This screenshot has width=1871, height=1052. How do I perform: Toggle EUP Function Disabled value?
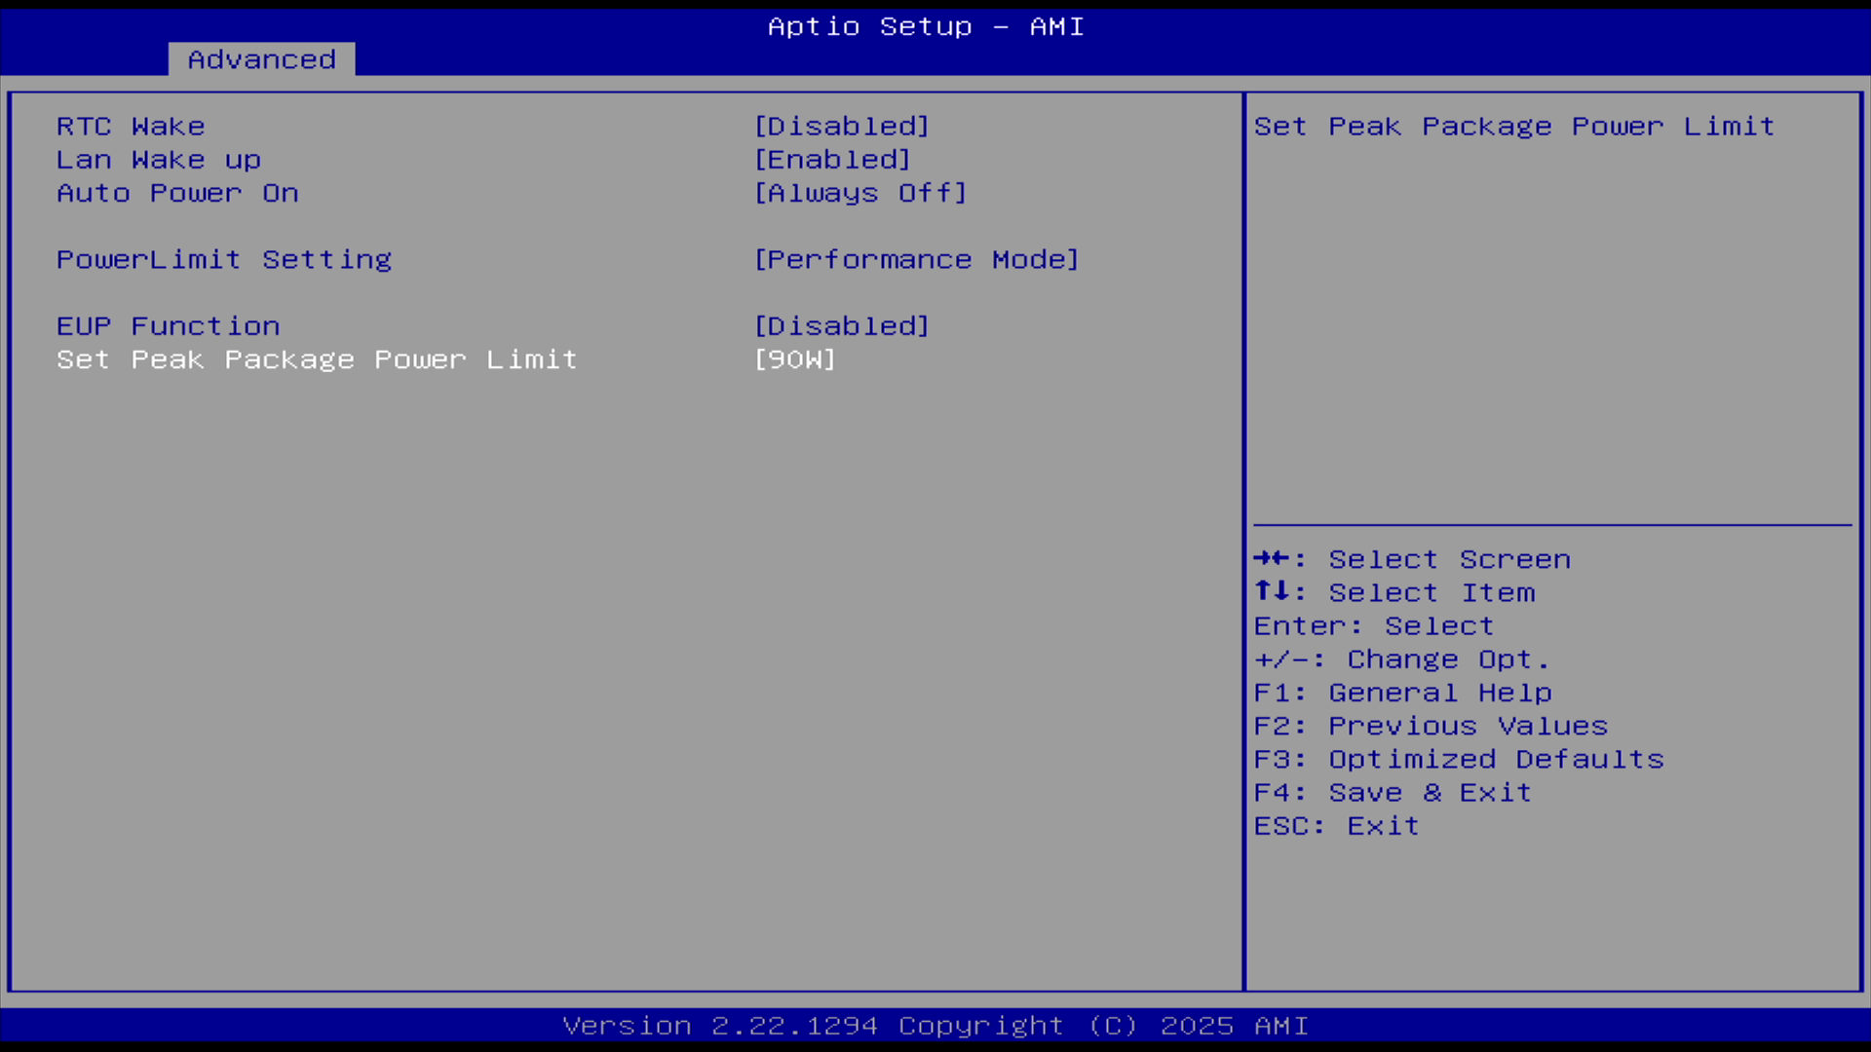coord(841,326)
